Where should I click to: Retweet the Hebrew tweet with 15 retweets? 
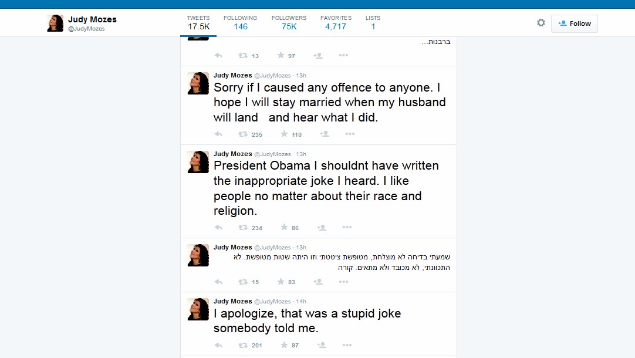[242, 282]
